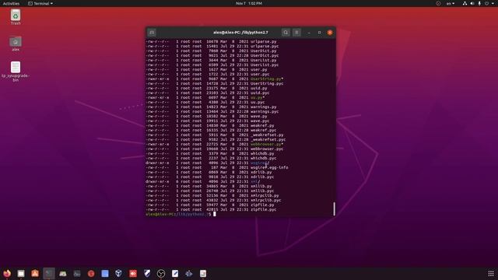Click the wsgiref.egg-info filename
This screenshot has width=498, height=280.
coord(269,168)
